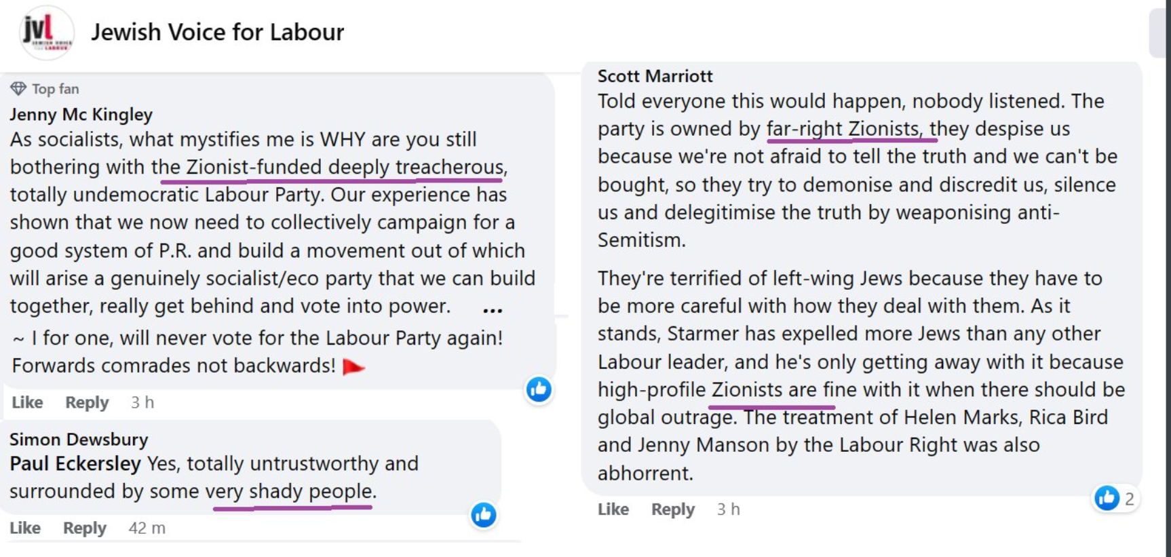Like Jenny Mc Kingley's comment
Image resolution: width=1171 pixels, height=557 pixels.
coord(27,402)
